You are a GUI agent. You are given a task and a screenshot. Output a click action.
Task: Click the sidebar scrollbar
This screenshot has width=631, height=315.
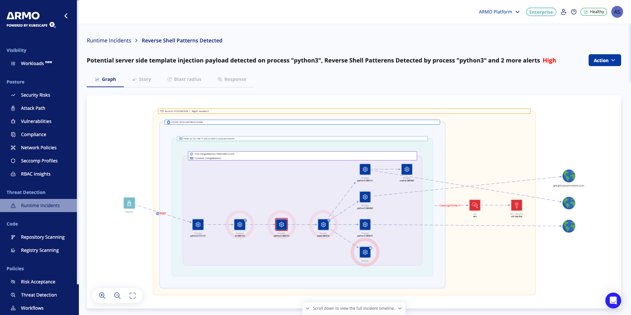coord(78,142)
